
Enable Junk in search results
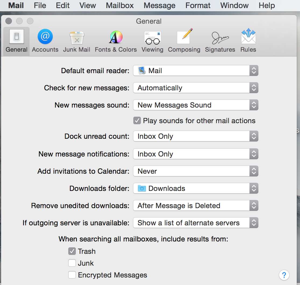click(72, 263)
